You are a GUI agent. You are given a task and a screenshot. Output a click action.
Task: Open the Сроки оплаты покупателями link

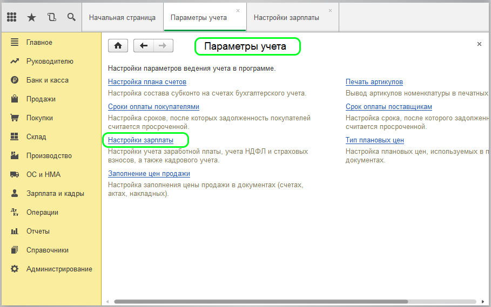(153, 107)
